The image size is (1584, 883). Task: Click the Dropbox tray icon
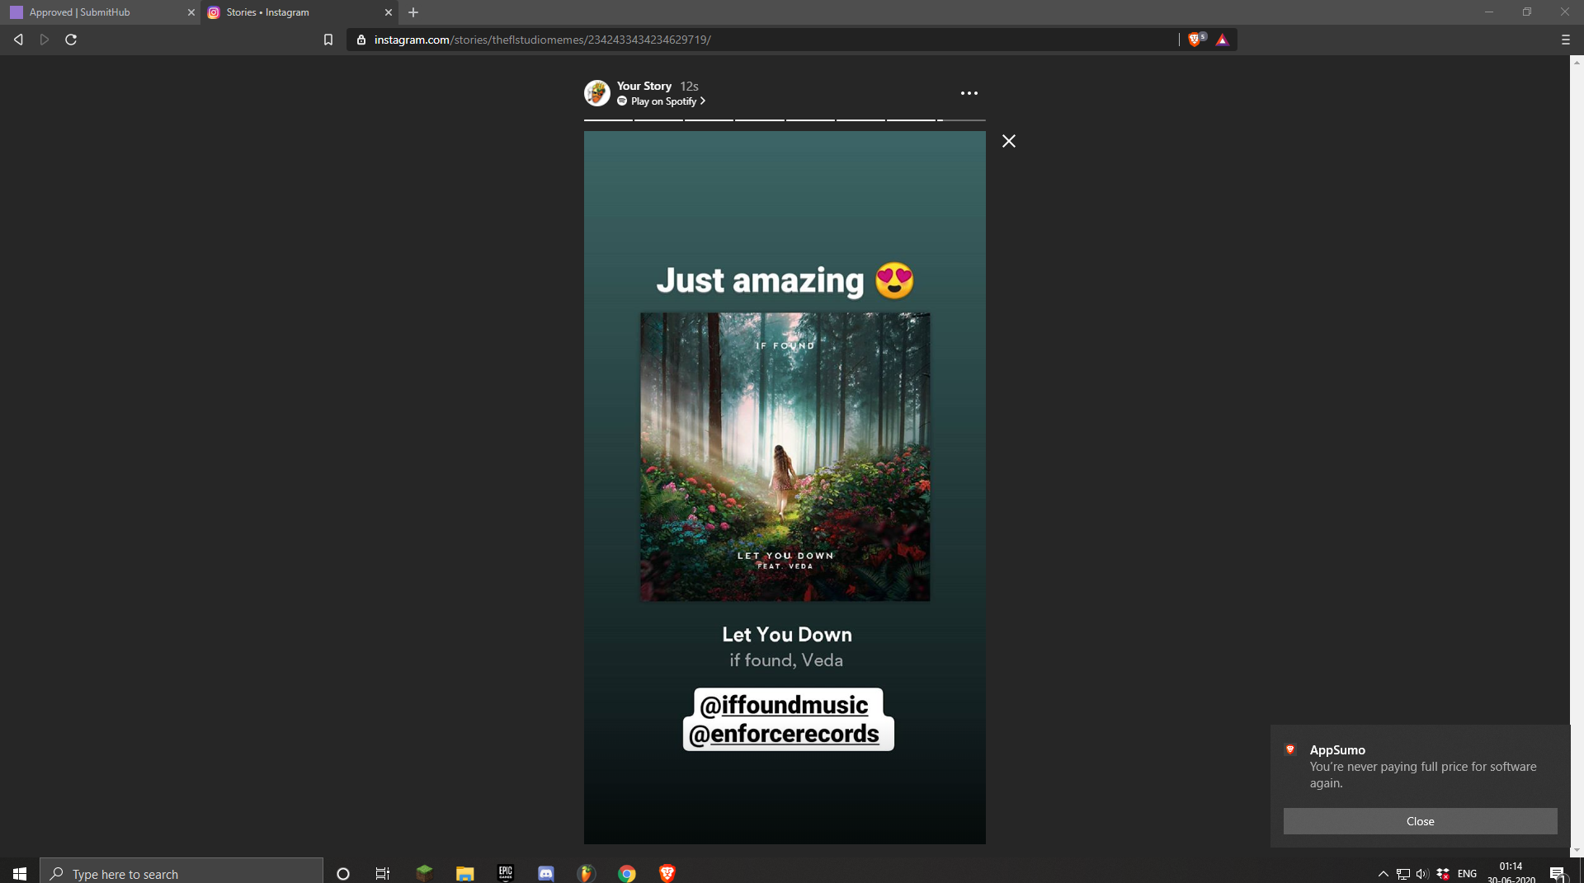point(1443,874)
